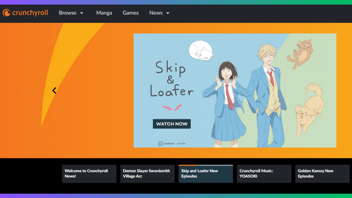Viewport: 352px width, 198px height.
Task: Click the Skip & Loafer title text
Action: click(171, 79)
